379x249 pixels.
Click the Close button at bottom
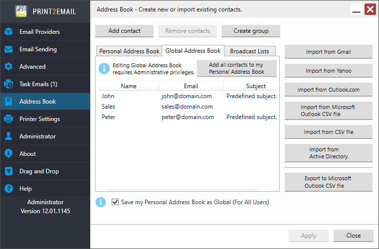354,236
